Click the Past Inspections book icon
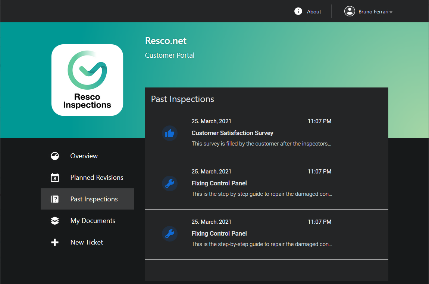Image resolution: width=429 pixels, height=284 pixels. tap(55, 199)
